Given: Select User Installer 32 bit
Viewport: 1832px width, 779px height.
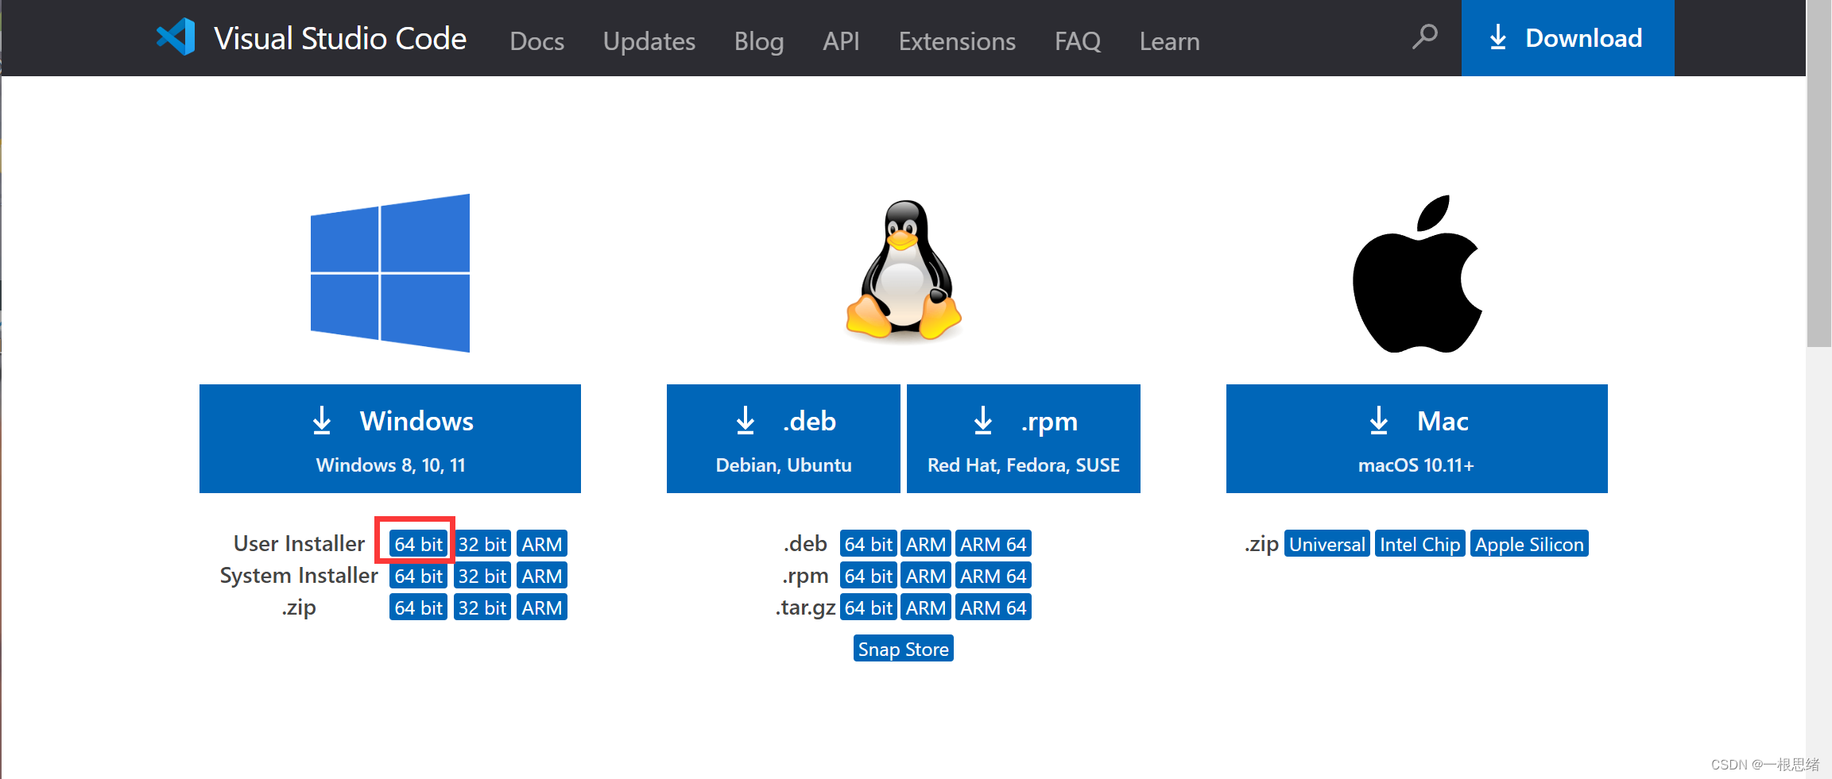Looking at the screenshot, I should pyautogui.click(x=482, y=544).
